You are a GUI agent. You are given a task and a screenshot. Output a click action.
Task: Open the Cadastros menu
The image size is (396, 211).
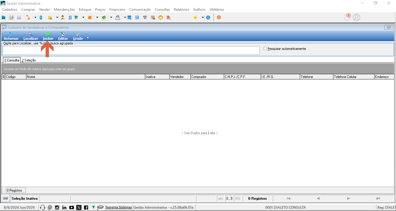(x=10, y=10)
